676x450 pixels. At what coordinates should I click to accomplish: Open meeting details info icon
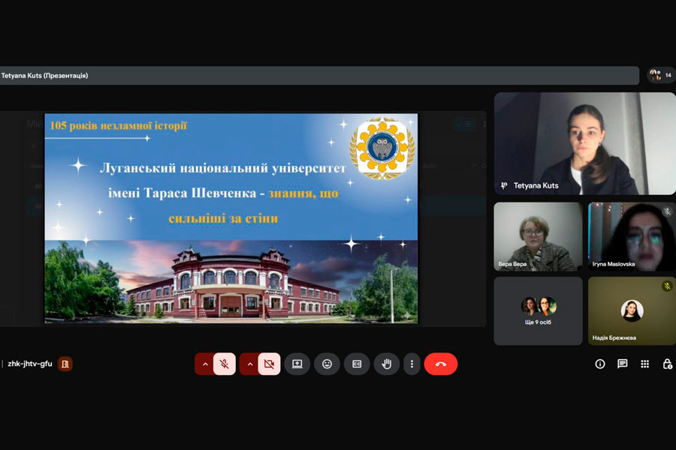tap(599, 364)
